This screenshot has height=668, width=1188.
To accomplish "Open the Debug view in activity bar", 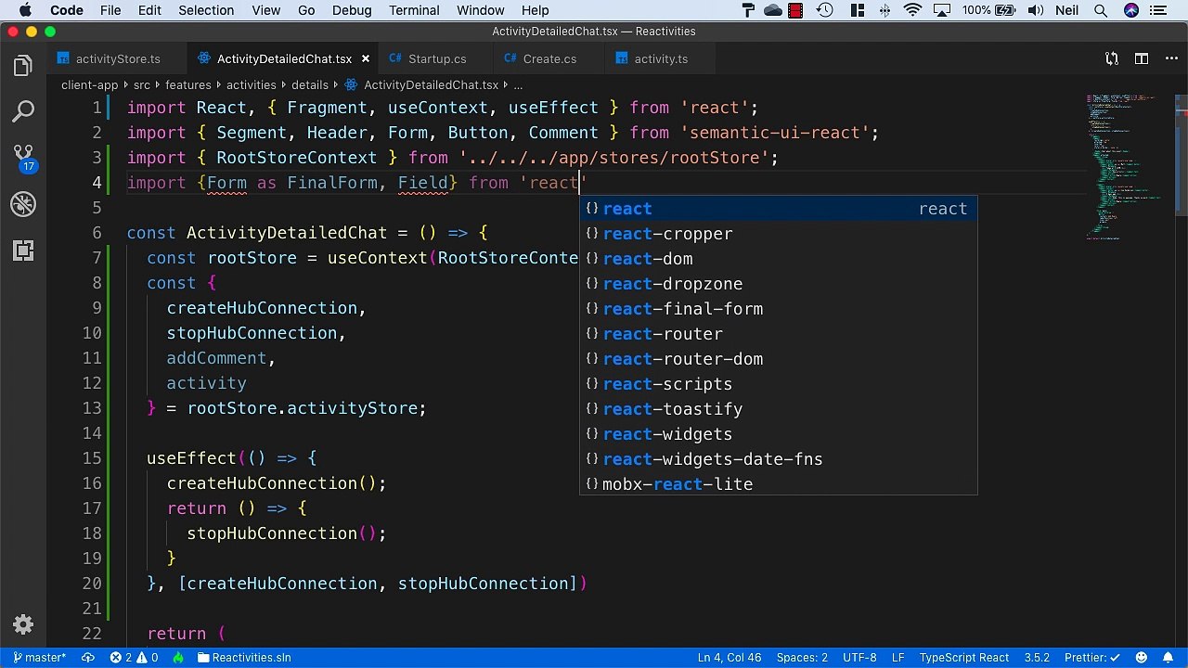I will [23, 204].
